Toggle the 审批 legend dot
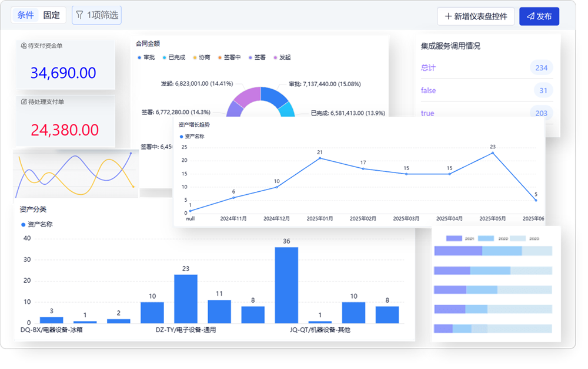This screenshot has width=588, height=369. click(139, 57)
